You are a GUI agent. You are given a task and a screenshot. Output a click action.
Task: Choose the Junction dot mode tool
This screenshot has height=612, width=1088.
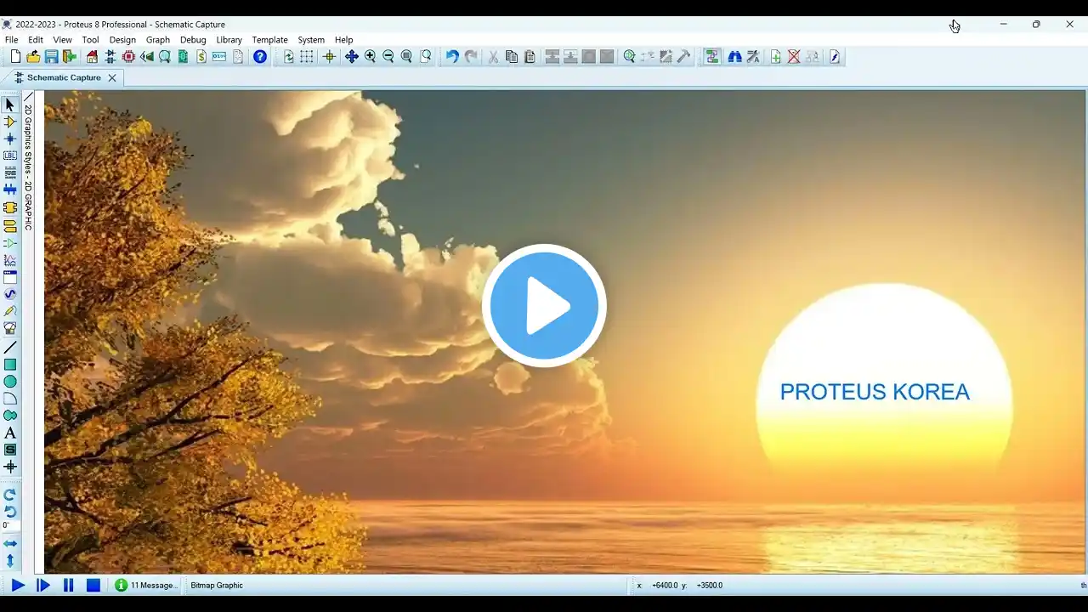(10, 139)
